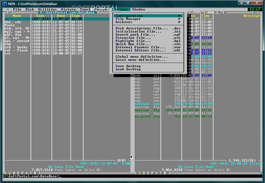Click right panel zoom arrow icon
This screenshot has width=265, height=183.
coord(255,13)
